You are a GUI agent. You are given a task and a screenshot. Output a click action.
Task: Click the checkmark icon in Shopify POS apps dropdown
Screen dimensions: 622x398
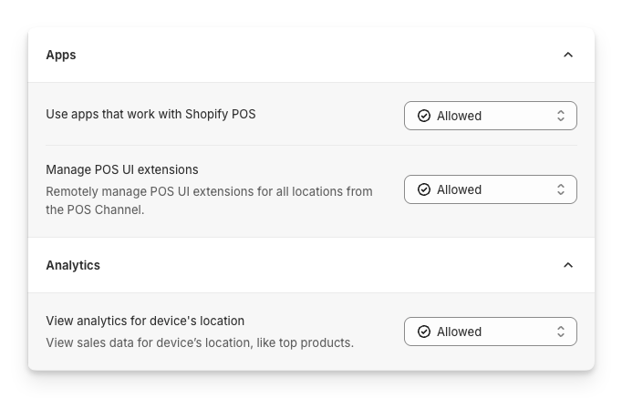[x=423, y=116]
